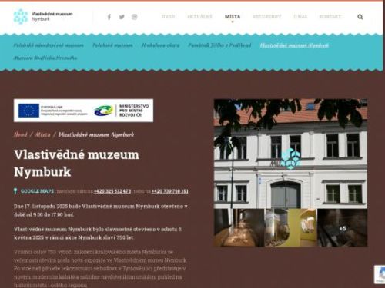Select the highlighted Vlastivědné muzeum Nymburk submenu link
Viewport: 385px width, 288px height.
294,45
